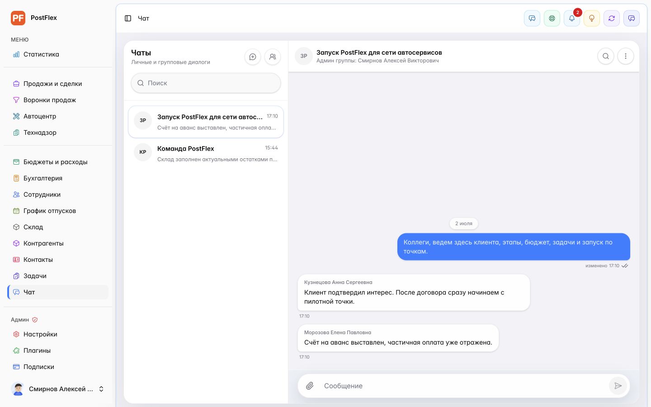This screenshot has height=407, width=651.
Task: Click the Чаты panel heading
Action: (x=141, y=53)
